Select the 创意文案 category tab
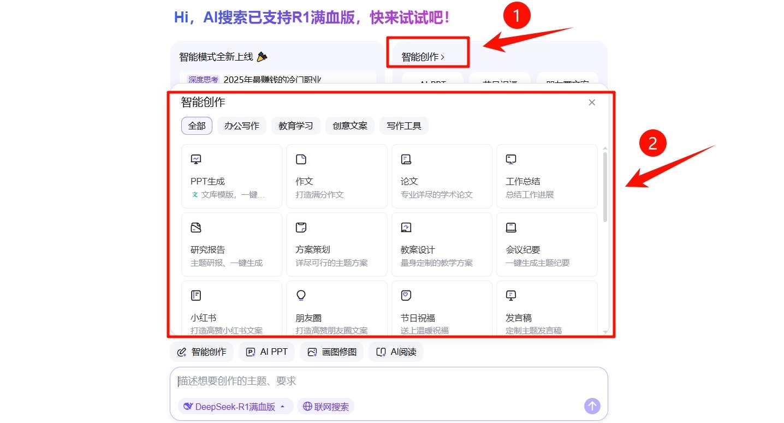Image resolution: width=784 pixels, height=423 pixels. click(x=350, y=126)
